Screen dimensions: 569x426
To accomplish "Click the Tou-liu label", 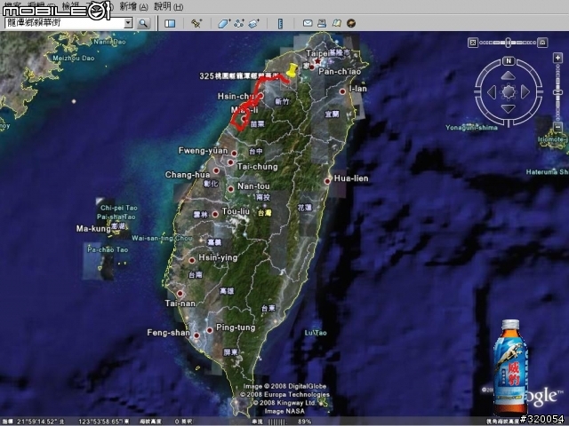I will click(x=236, y=211).
